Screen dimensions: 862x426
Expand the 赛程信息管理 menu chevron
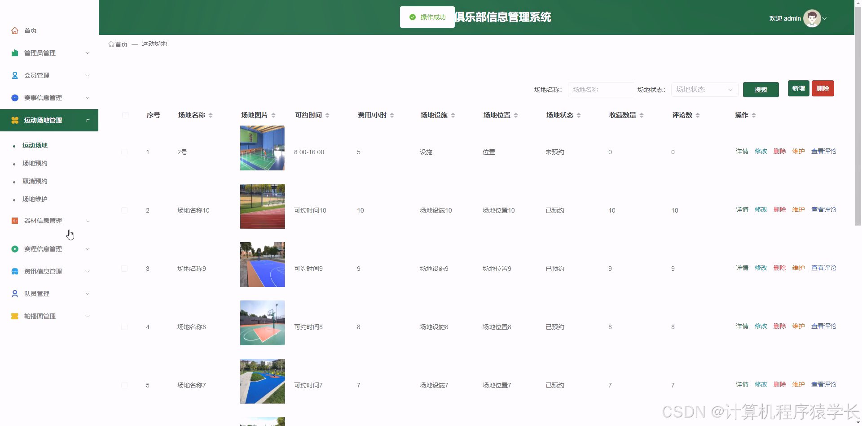88,249
